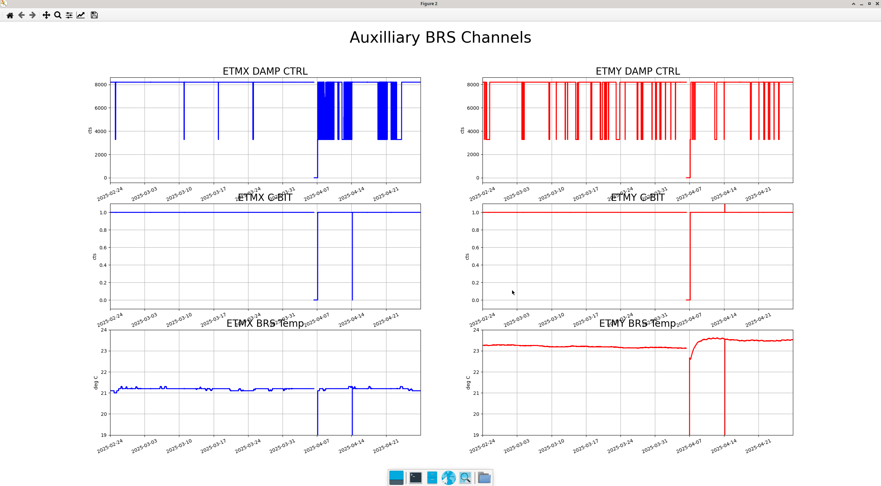Click the 'deg C' label of ETMY BRS Temp

pyautogui.click(x=468, y=382)
